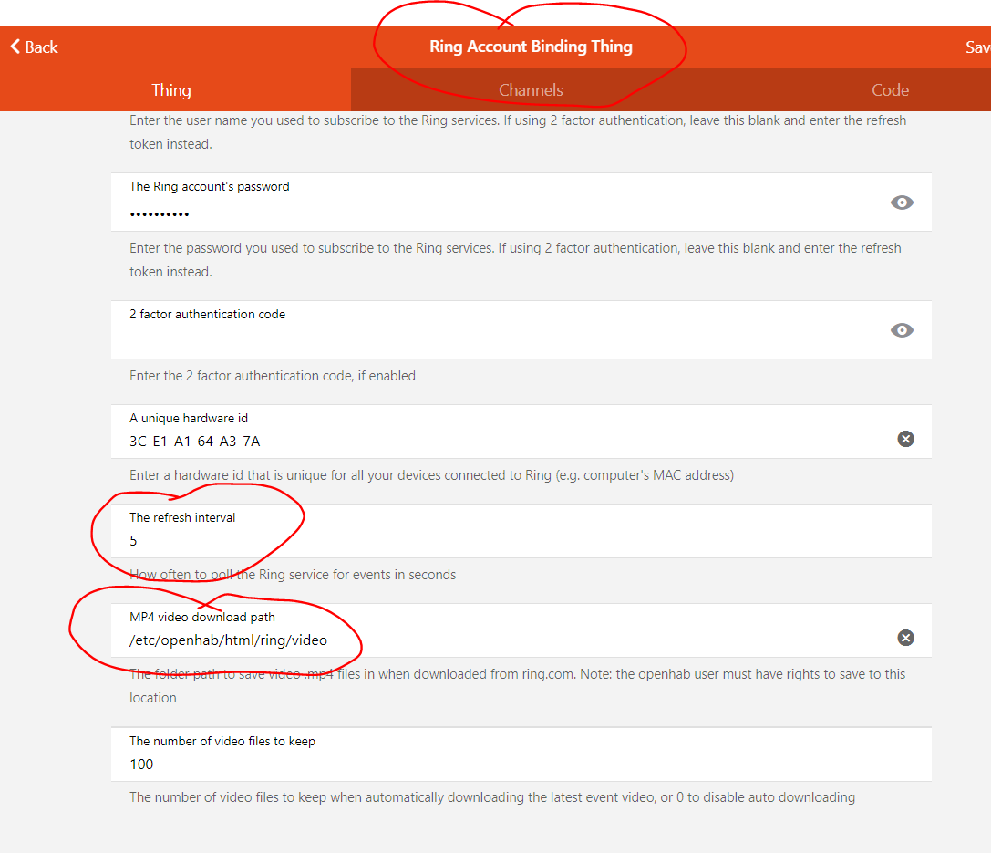Click the 'The folder path to save video .mp4 files' note
The width and height of the screenshot is (991, 853).
point(518,686)
